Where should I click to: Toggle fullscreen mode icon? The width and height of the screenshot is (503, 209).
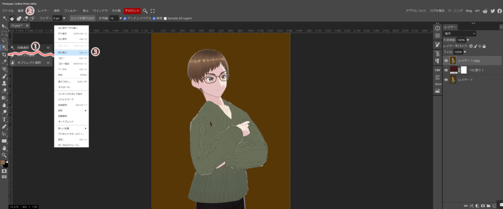(x=153, y=10)
